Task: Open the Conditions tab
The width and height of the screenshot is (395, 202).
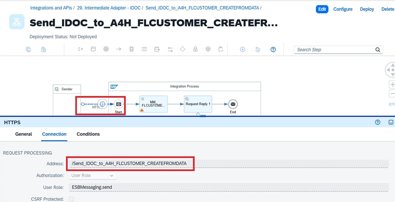Action: tap(88, 134)
